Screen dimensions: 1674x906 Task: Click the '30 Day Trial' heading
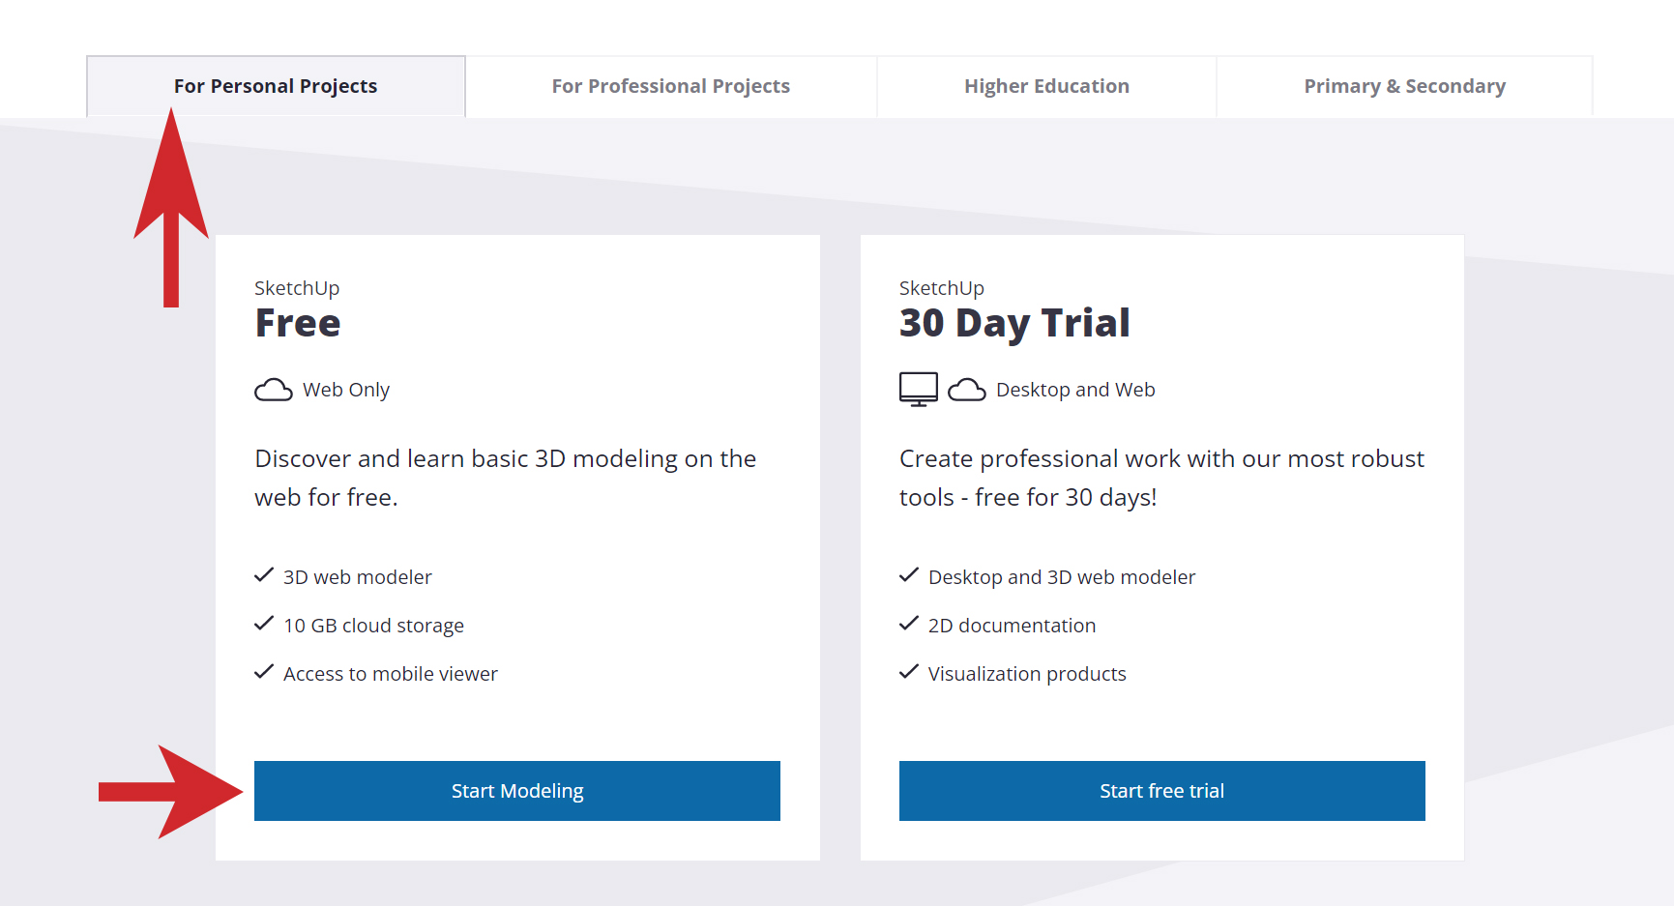[x=1014, y=324]
